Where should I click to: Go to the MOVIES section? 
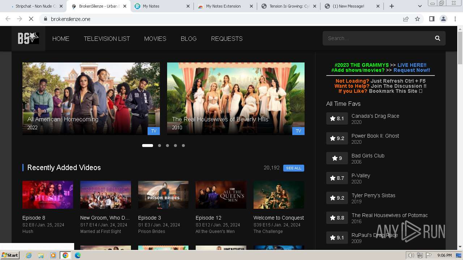pyautogui.click(x=155, y=39)
